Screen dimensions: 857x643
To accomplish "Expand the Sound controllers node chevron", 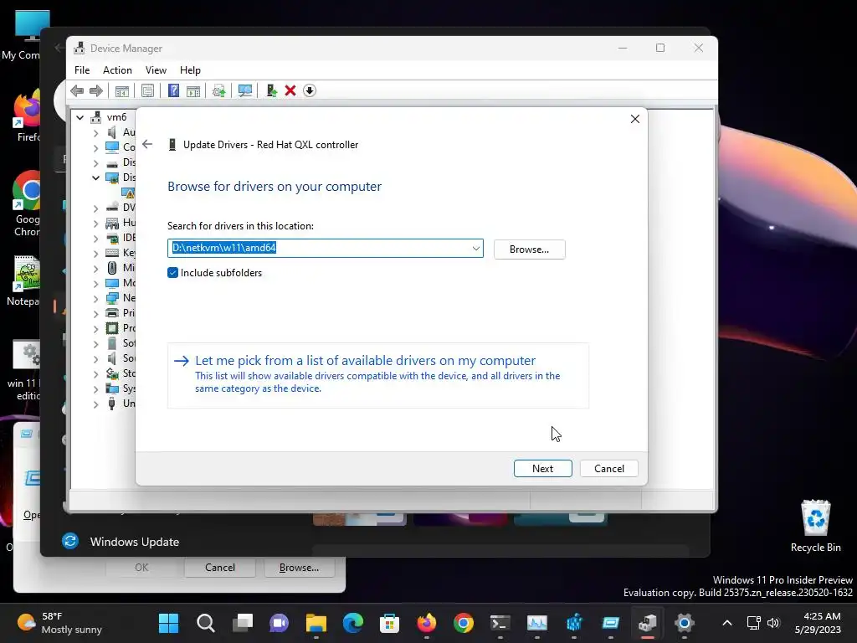I will pos(95,358).
